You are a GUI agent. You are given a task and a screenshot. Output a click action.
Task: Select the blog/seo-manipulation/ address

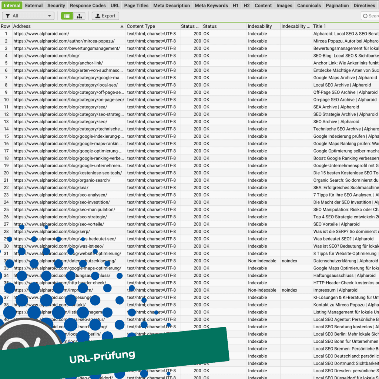[64, 209]
